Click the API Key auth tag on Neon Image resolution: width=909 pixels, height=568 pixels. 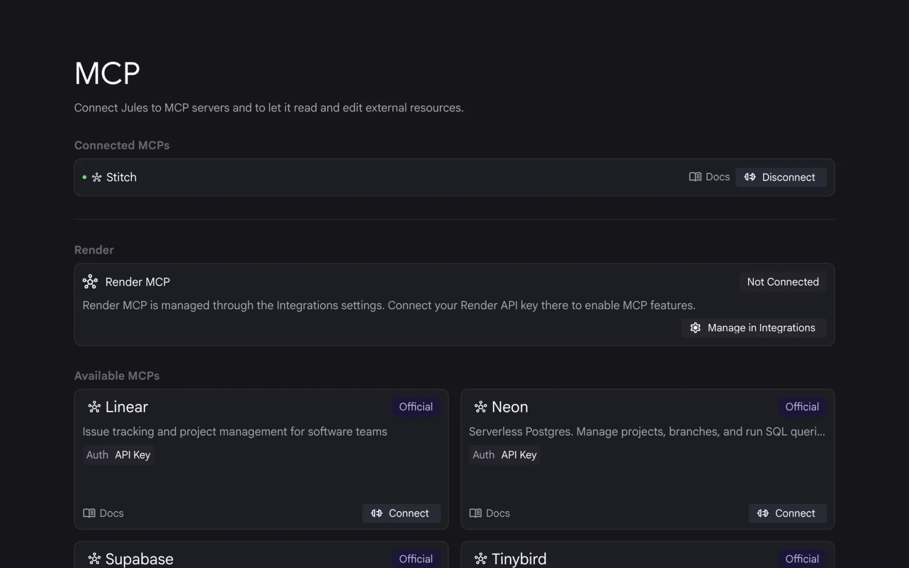point(519,455)
